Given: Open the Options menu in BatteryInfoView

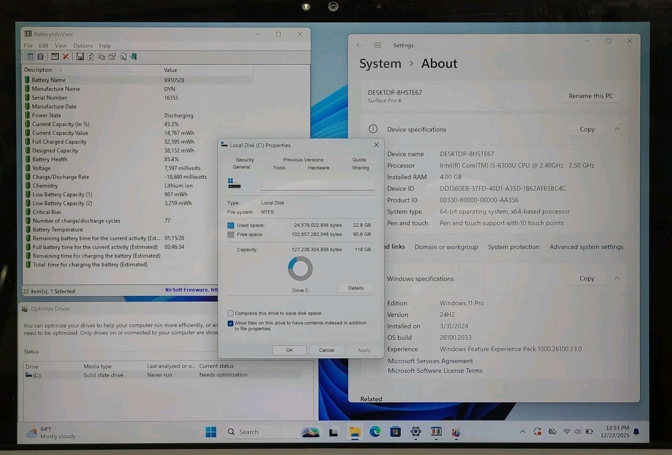Looking at the screenshot, I should pyautogui.click(x=83, y=45).
